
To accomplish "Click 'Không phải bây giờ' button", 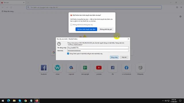I will [106, 29].
